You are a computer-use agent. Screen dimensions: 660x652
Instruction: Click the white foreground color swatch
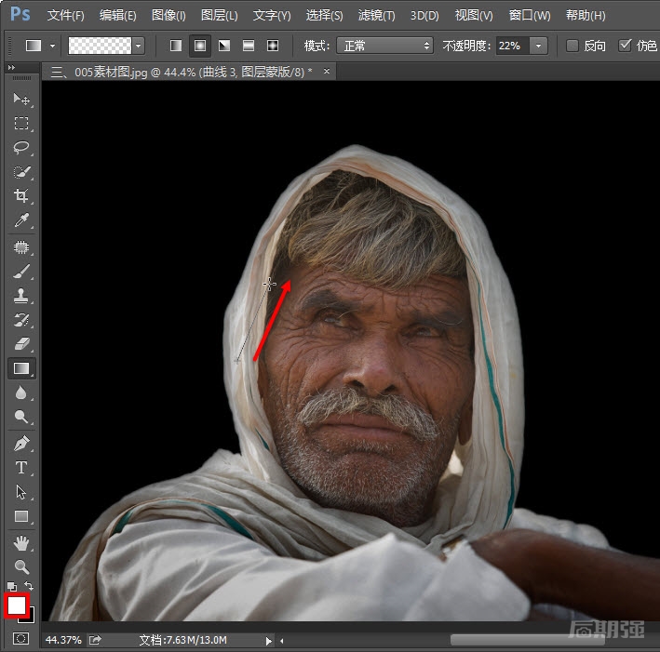tap(16, 605)
